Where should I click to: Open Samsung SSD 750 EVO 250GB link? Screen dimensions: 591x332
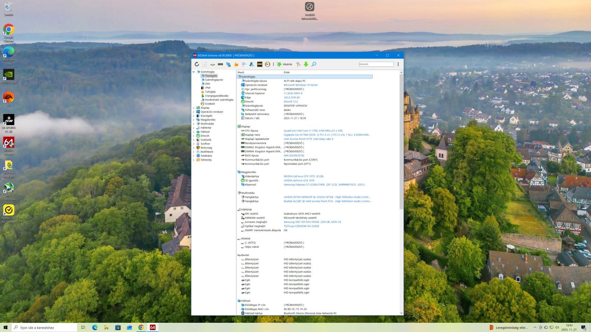point(312,222)
